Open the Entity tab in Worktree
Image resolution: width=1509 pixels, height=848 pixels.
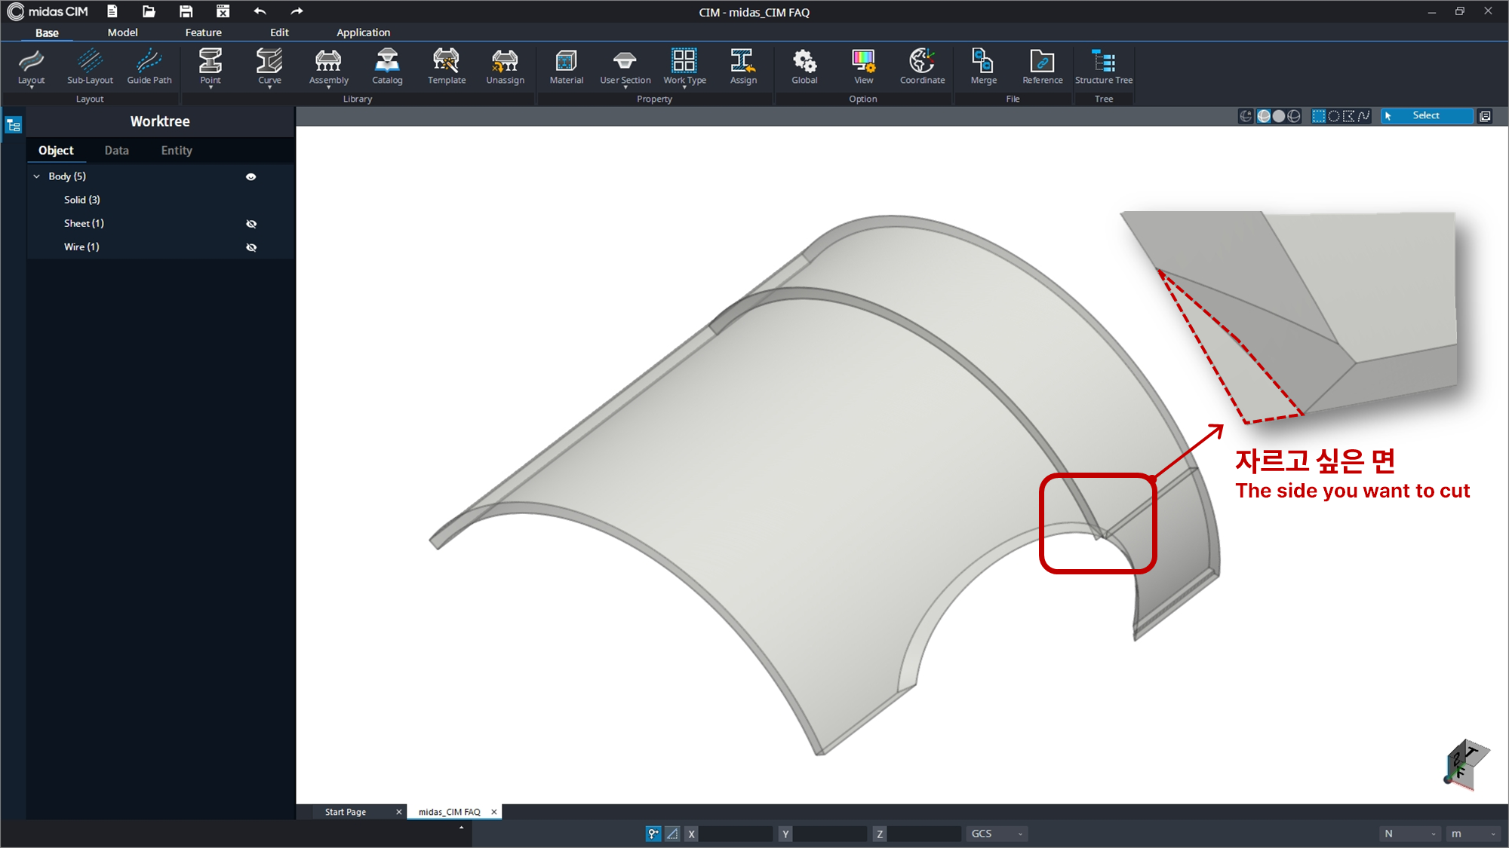(x=177, y=151)
